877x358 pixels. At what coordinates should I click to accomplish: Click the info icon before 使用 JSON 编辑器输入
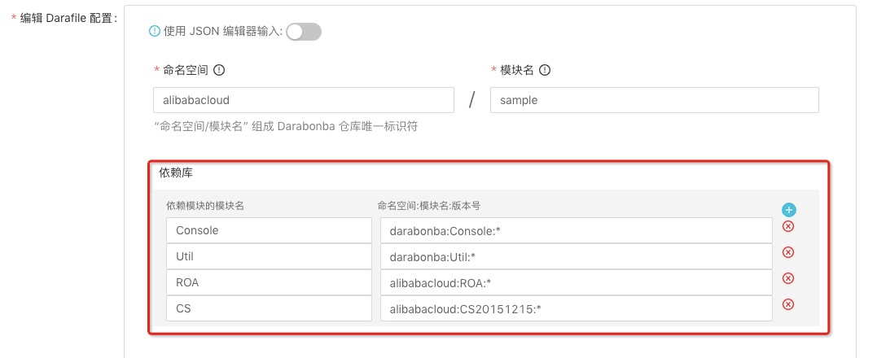coord(155,32)
